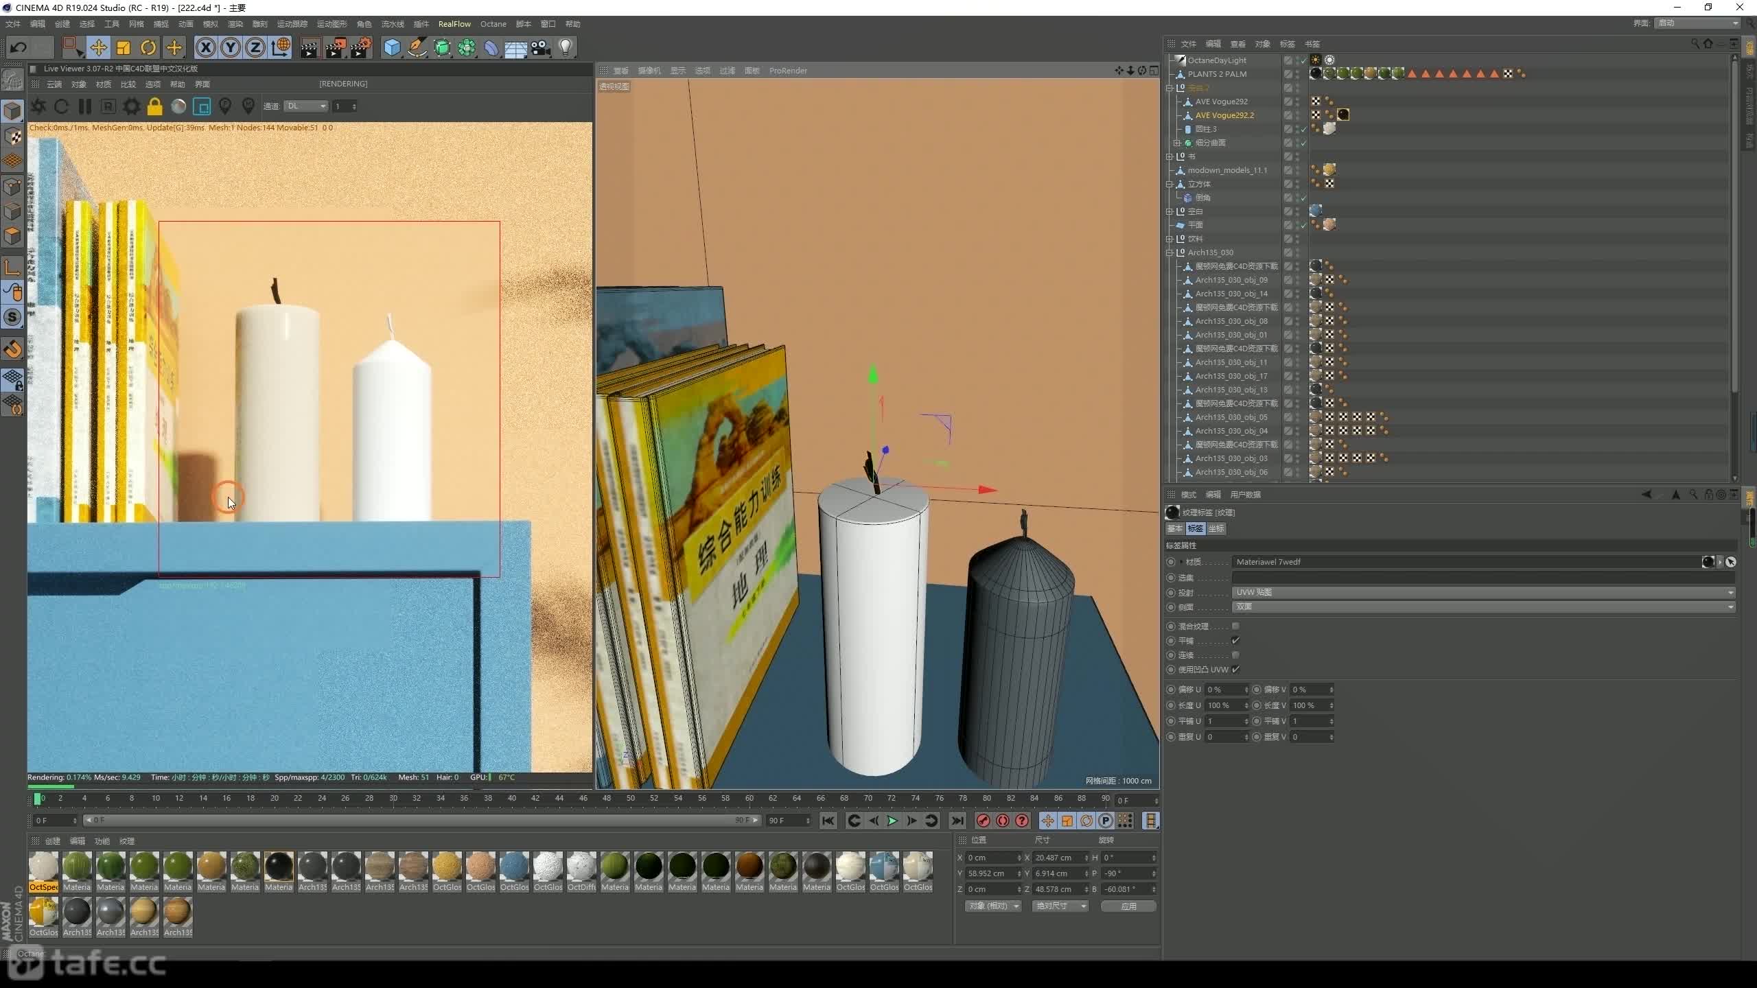Click the Floor grid object icon
Screen dimensions: 1757x988
[515, 47]
